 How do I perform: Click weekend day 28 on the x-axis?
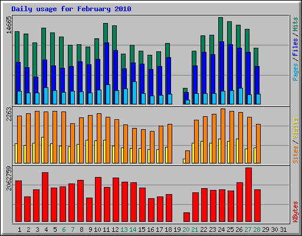pos(257,230)
